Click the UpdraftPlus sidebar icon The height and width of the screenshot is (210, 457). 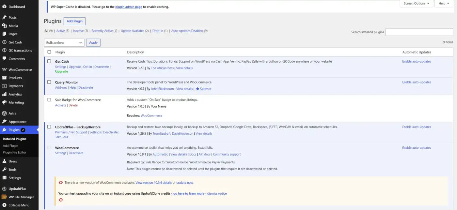tap(4, 189)
